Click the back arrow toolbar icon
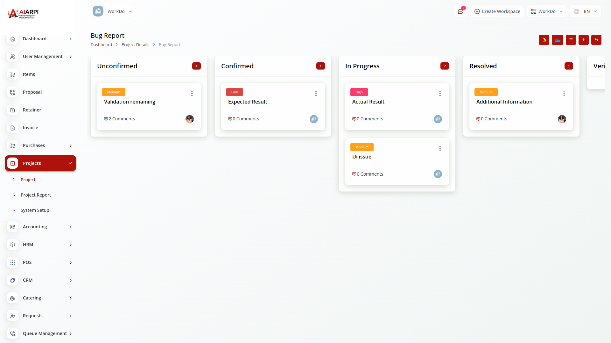 [x=596, y=40]
